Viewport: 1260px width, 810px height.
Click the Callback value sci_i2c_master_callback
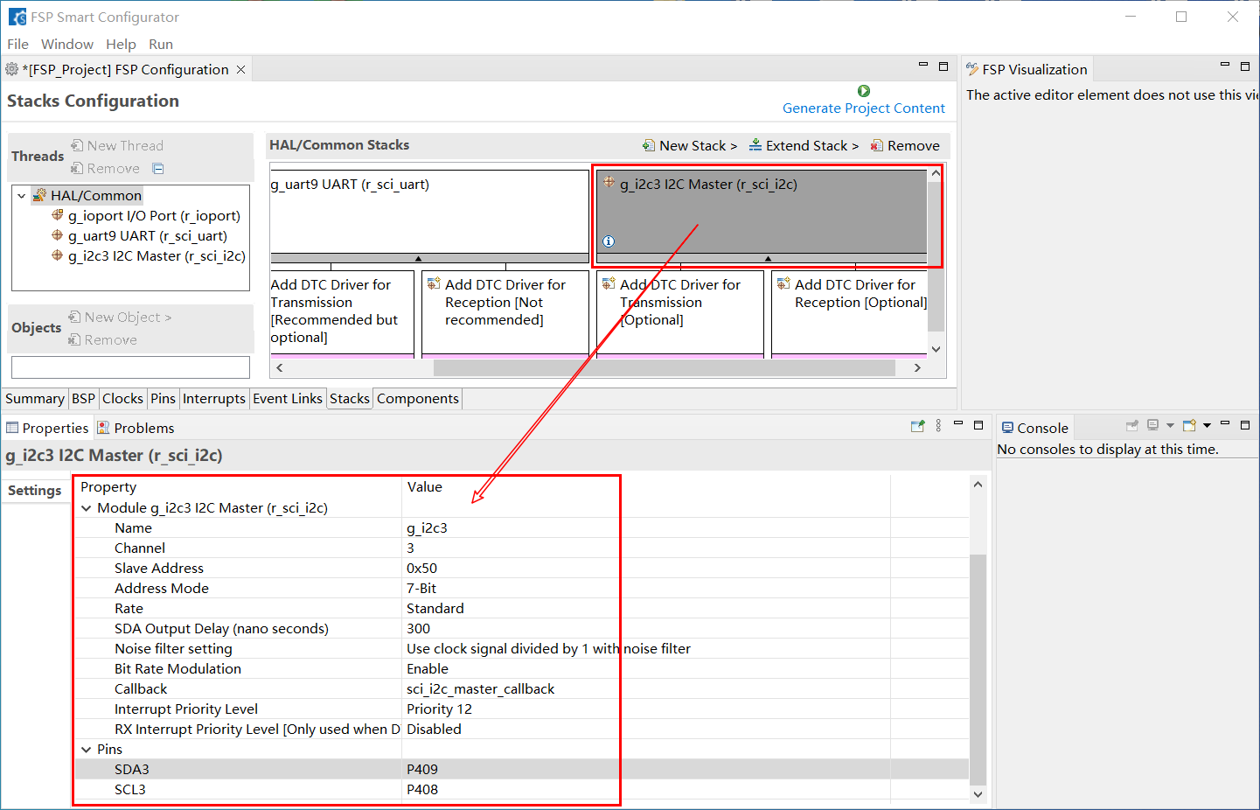click(480, 688)
